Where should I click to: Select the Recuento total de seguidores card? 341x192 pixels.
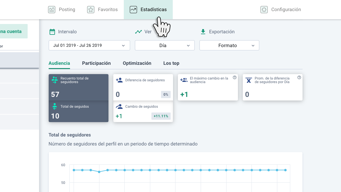(x=78, y=87)
